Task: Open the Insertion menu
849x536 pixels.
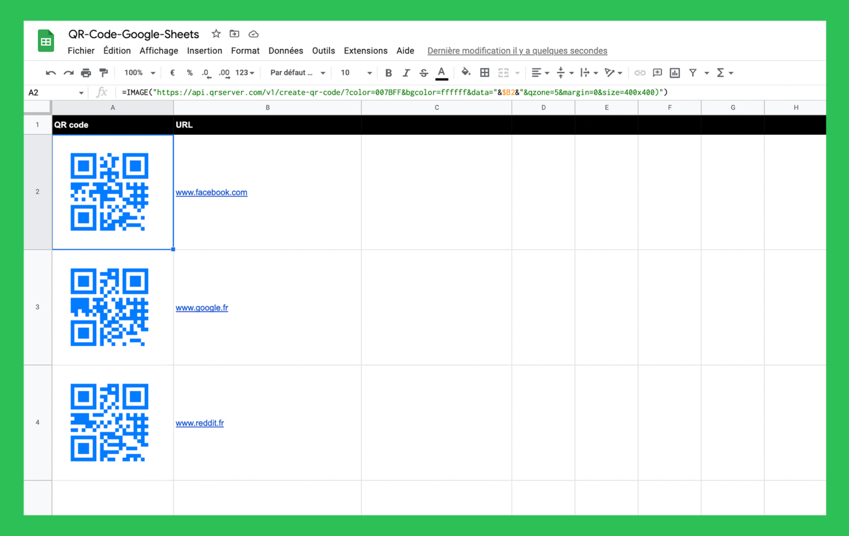Action: click(x=205, y=50)
